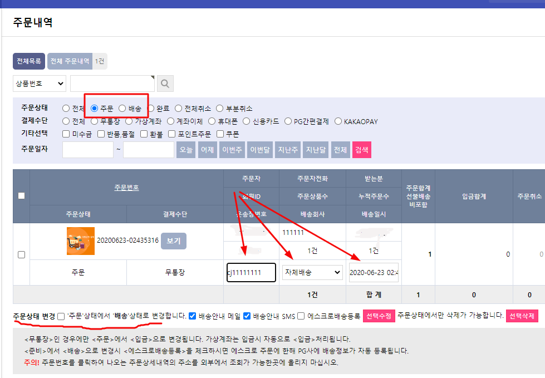Click the tracking number input field
Viewport: 545px width, 378px height.
coord(251,273)
